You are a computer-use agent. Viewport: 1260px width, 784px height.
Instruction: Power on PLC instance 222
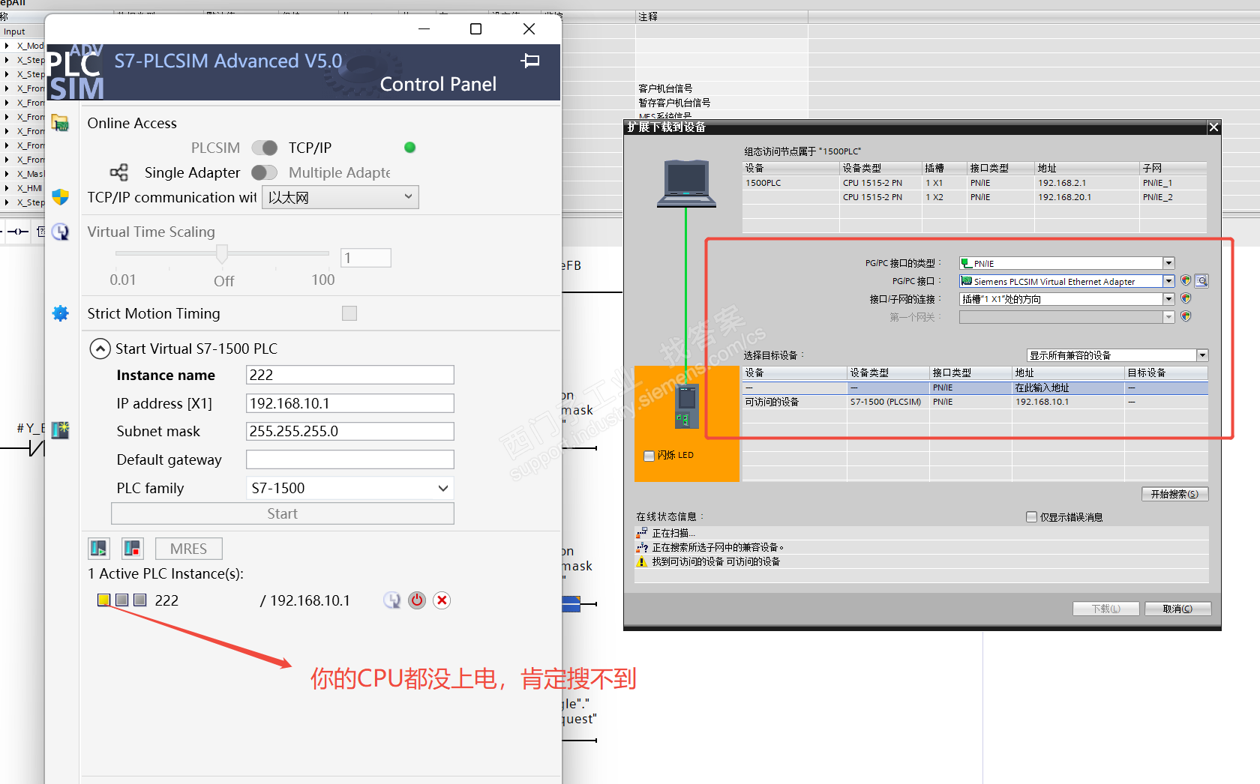click(417, 600)
